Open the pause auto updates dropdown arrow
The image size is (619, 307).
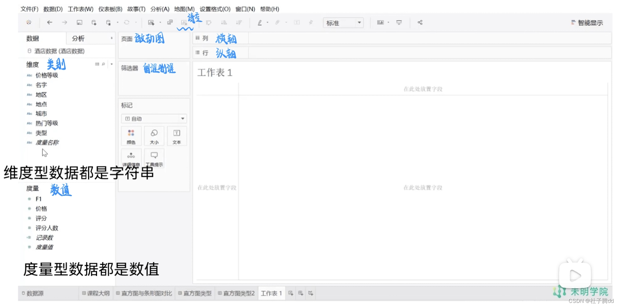pyautogui.click(x=118, y=22)
